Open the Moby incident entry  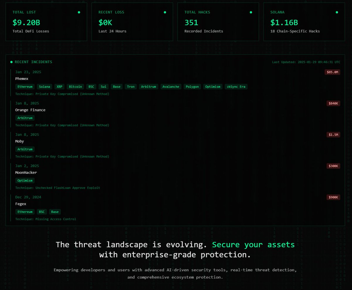(x=175, y=146)
